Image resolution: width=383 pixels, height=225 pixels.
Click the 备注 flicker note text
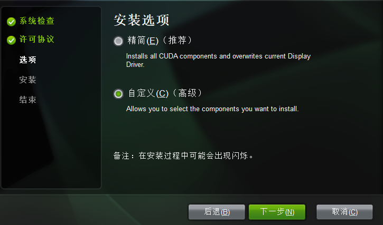(183, 155)
